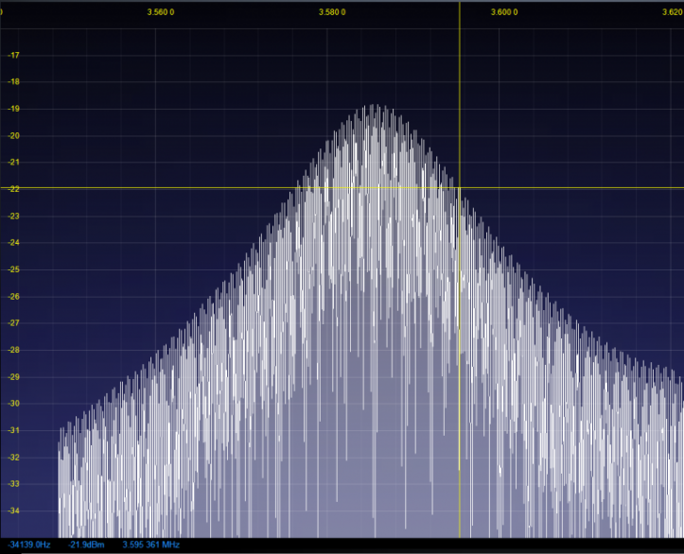Click the -25 dB amplitude scale label
Image resolution: width=684 pixels, height=554 pixels.
[13, 269]
